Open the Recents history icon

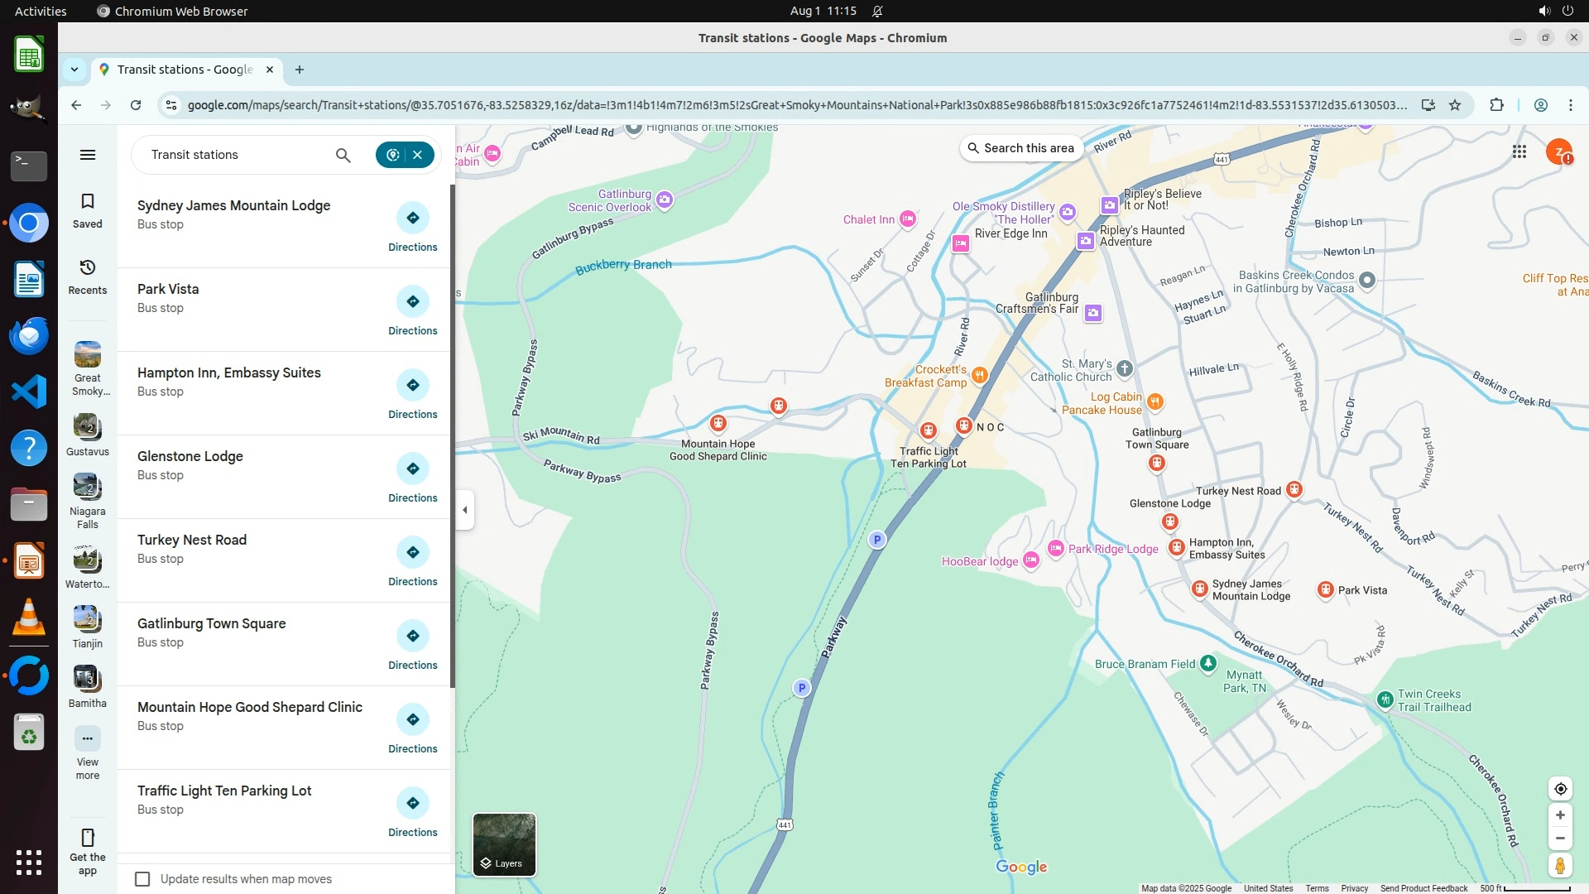click(87, 268)
